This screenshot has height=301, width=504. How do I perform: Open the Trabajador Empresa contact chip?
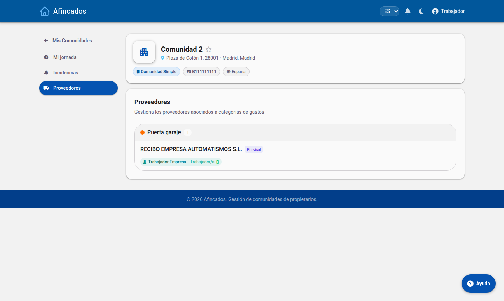tap(181, 162)
